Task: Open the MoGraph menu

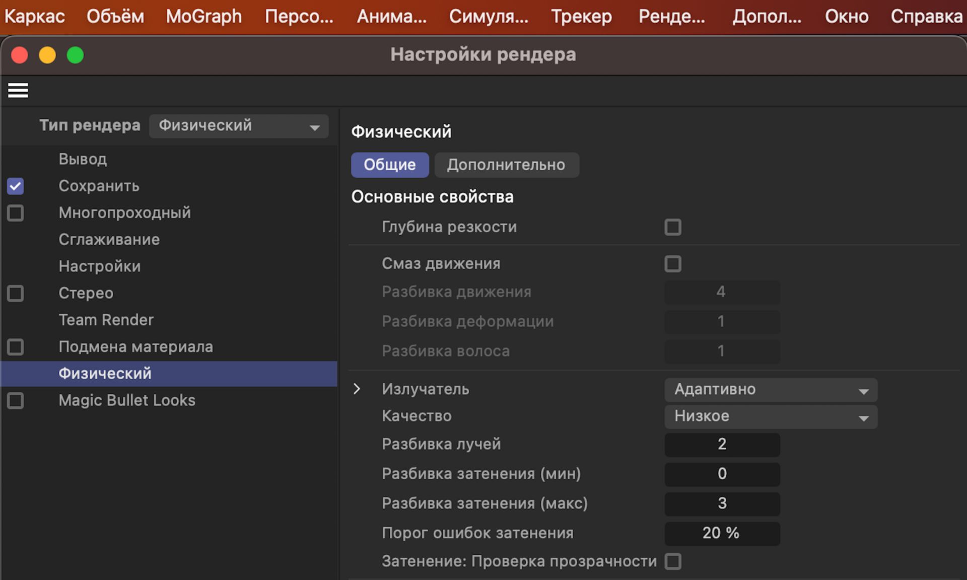Action: click(x=203, y=17)
